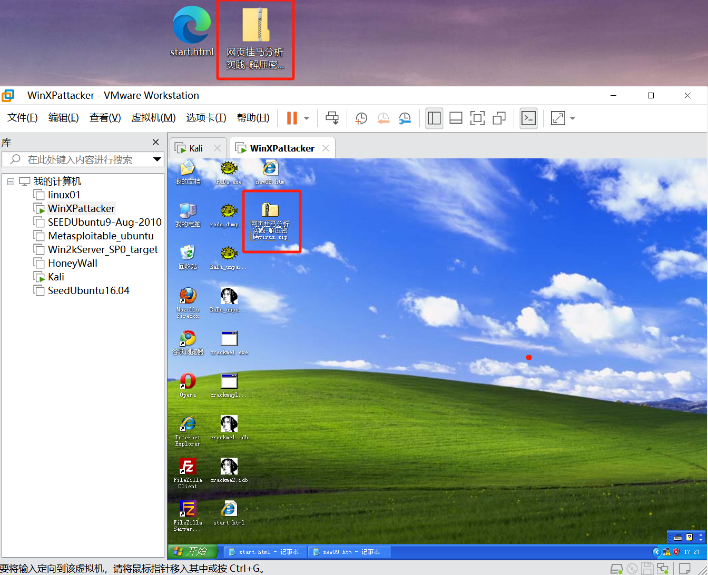Click start.html on the XP desktop
The image size is (708, 575).
[x=229, y=513]
